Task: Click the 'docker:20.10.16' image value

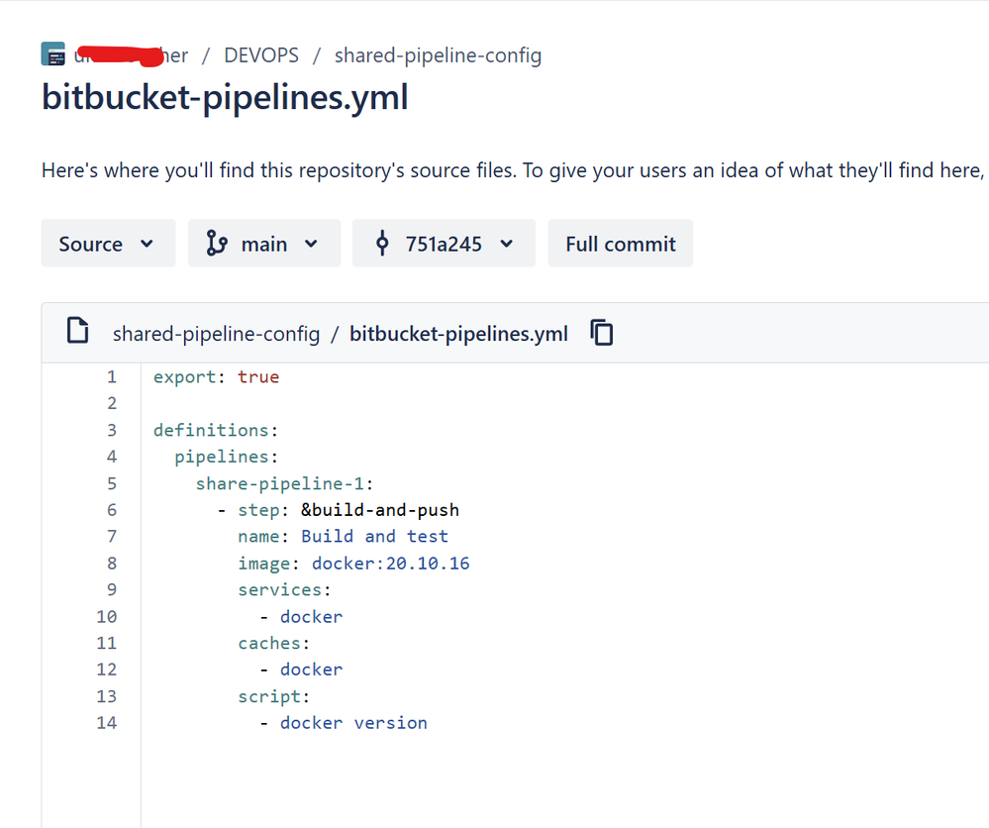Action: 390,563
